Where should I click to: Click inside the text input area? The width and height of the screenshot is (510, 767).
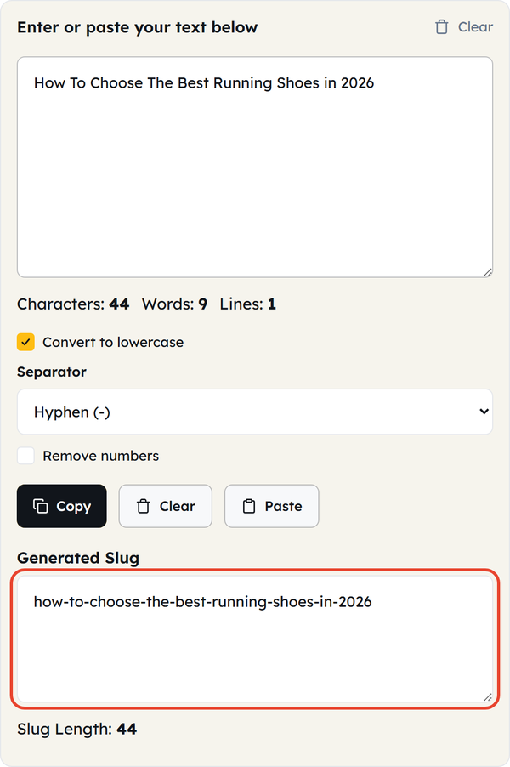pos(255,168)
